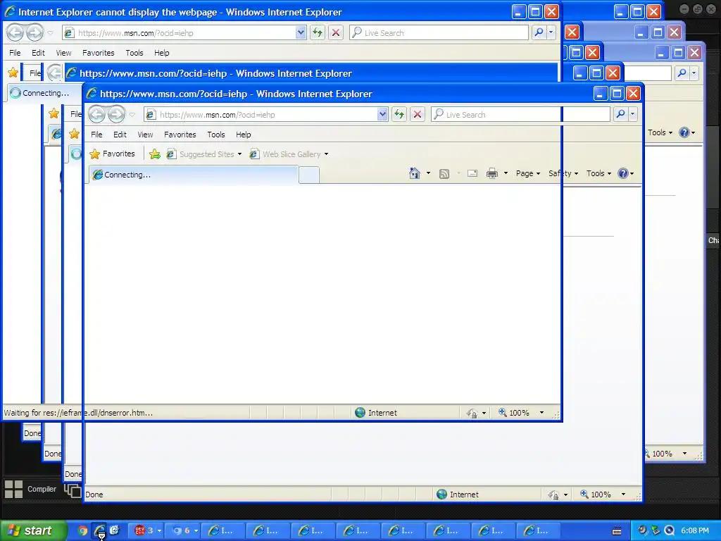Viewport: 721px width, 541px height.
Task: Open search options dropdown in frontmost msn.com window
Action: [633, 114]
